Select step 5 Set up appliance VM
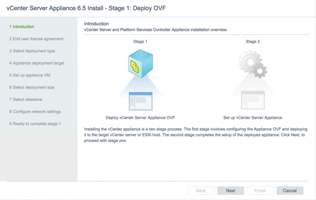Viewport: 316px width, 200px height. [x=30, y=75]
